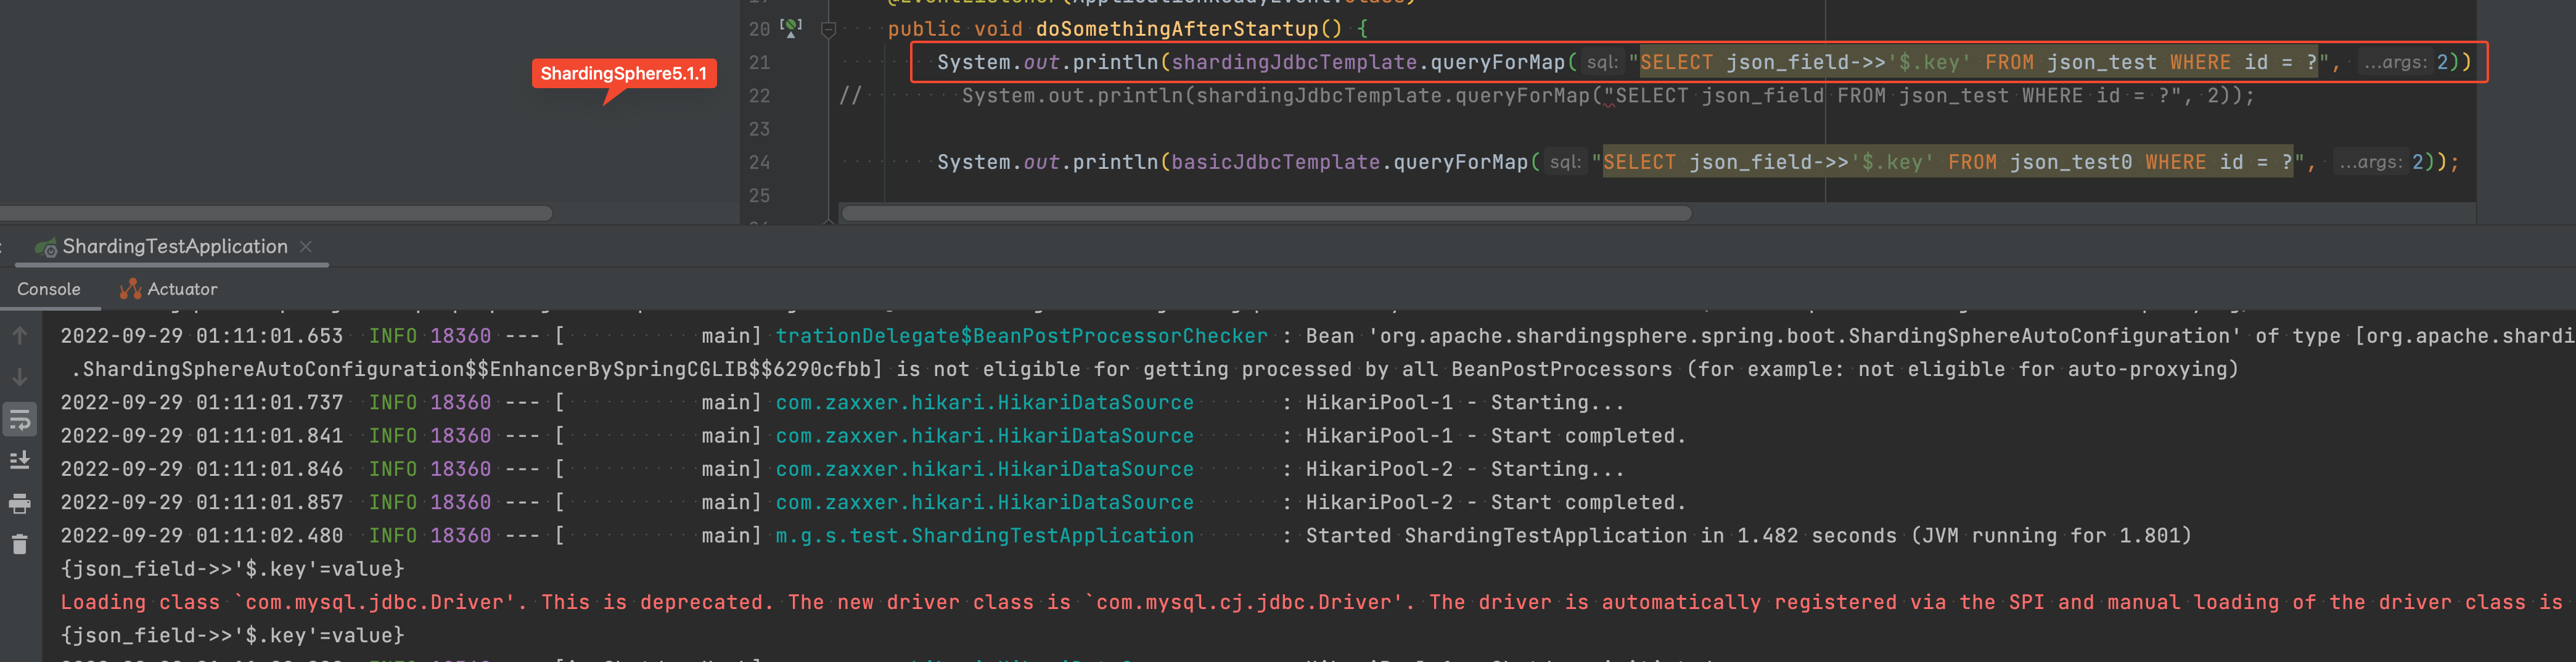Click the Scroll to End icon
2576x662 pixels.
(x=20, y=460)
